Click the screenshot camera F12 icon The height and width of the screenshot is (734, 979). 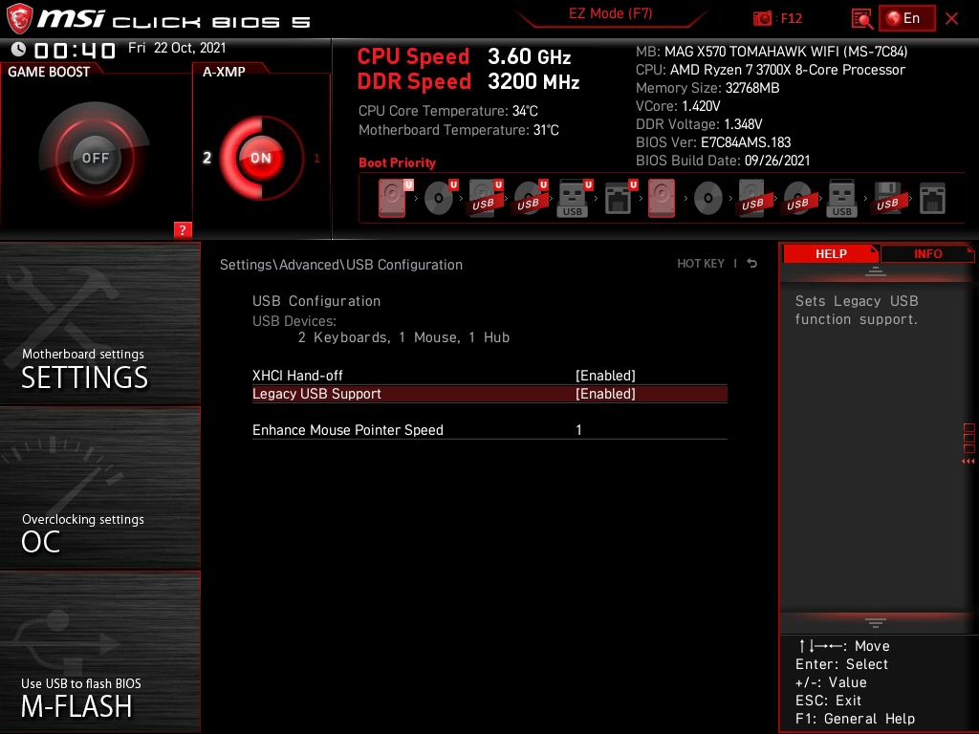click(x=762, y=19)
